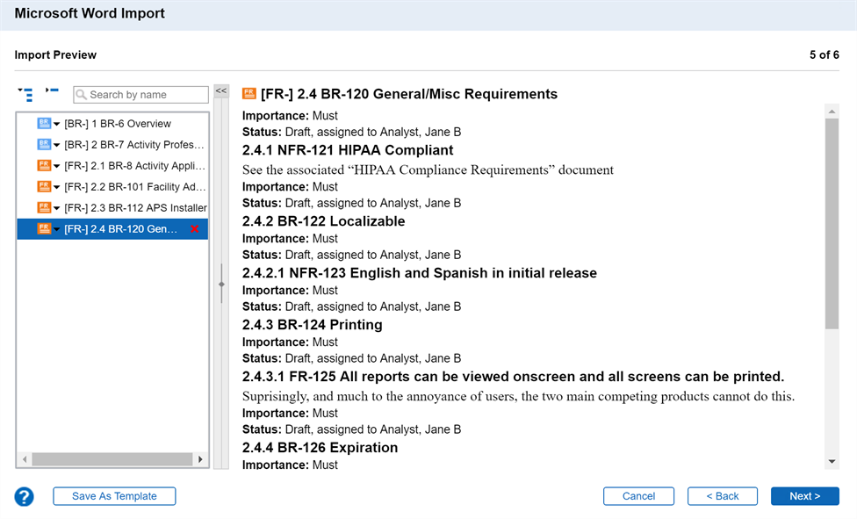Viewport: 857px width, 519px height.
Task: Open type dropdown arrow for BR-7 Activity
Action: coord(57,146)
